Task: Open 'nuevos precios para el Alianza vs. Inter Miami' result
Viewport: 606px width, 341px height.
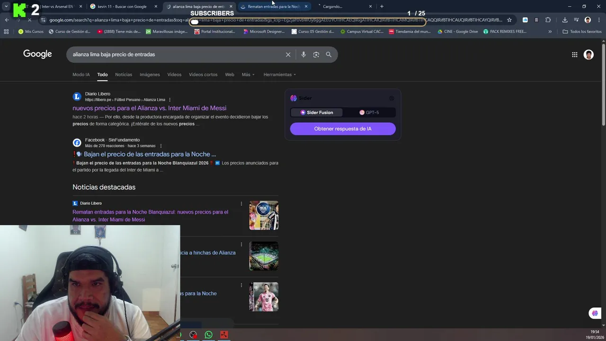Action: tap(149, 108)
